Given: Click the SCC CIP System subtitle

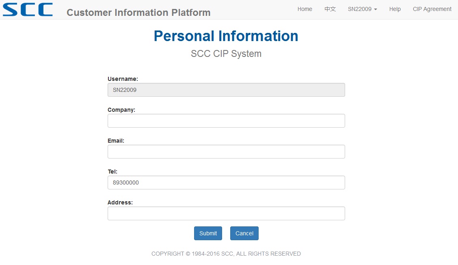Looking at the screenshot, I should tap(226, 54).
